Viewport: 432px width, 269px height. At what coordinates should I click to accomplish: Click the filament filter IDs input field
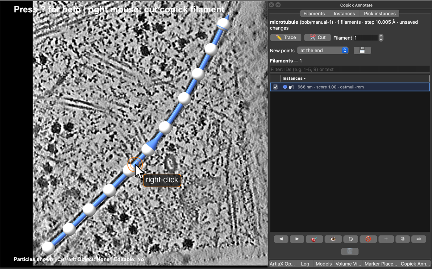tap(350, 69)
